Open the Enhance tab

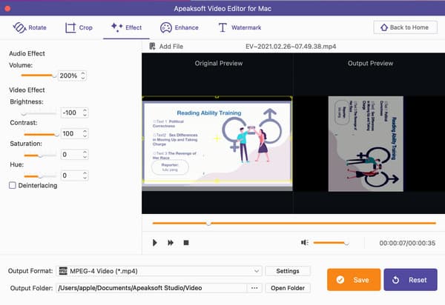coord(179,27)
